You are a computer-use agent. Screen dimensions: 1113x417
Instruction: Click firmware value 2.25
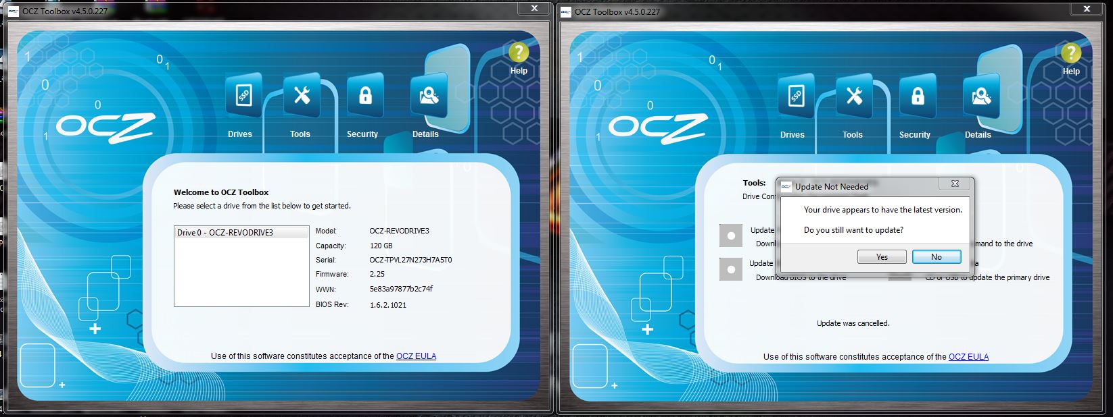[377, 274]
